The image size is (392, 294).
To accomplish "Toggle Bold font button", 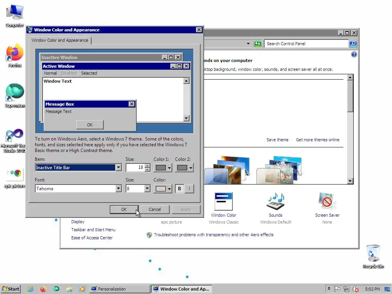I will 180,188.
